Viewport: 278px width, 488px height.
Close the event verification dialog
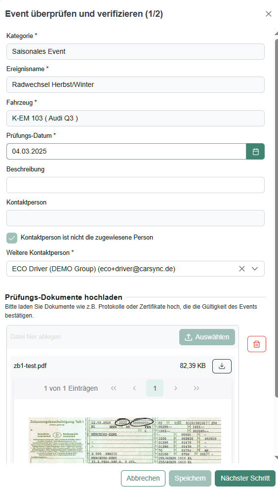pos(269,14)
